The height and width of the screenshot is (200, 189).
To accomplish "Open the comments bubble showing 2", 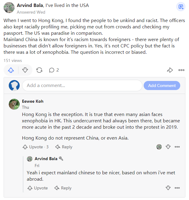I will pyautogui.click(x=54, y=70).
